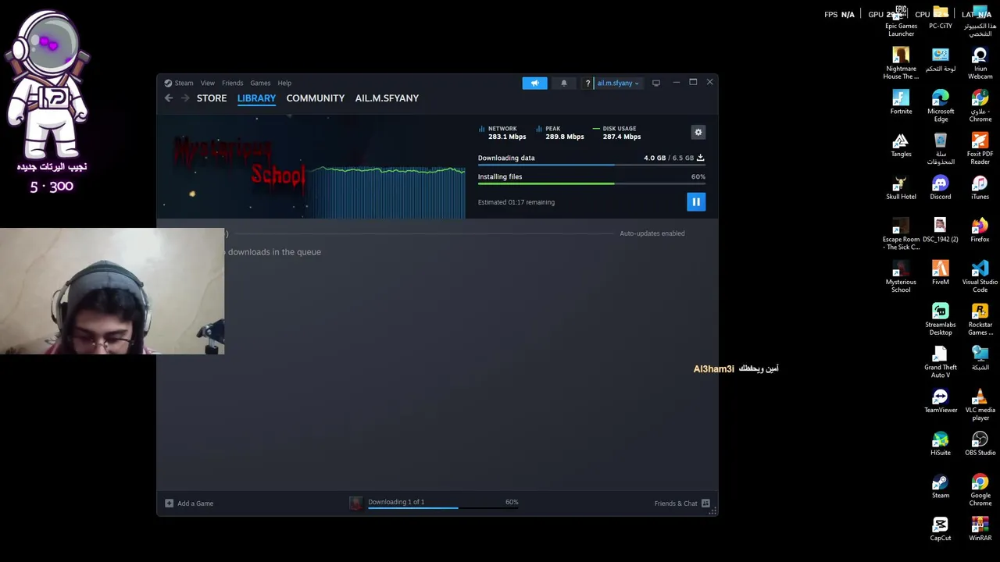The image size is (1000, 562).
Task: Click the question mark help icon
Action: (587, 84)
